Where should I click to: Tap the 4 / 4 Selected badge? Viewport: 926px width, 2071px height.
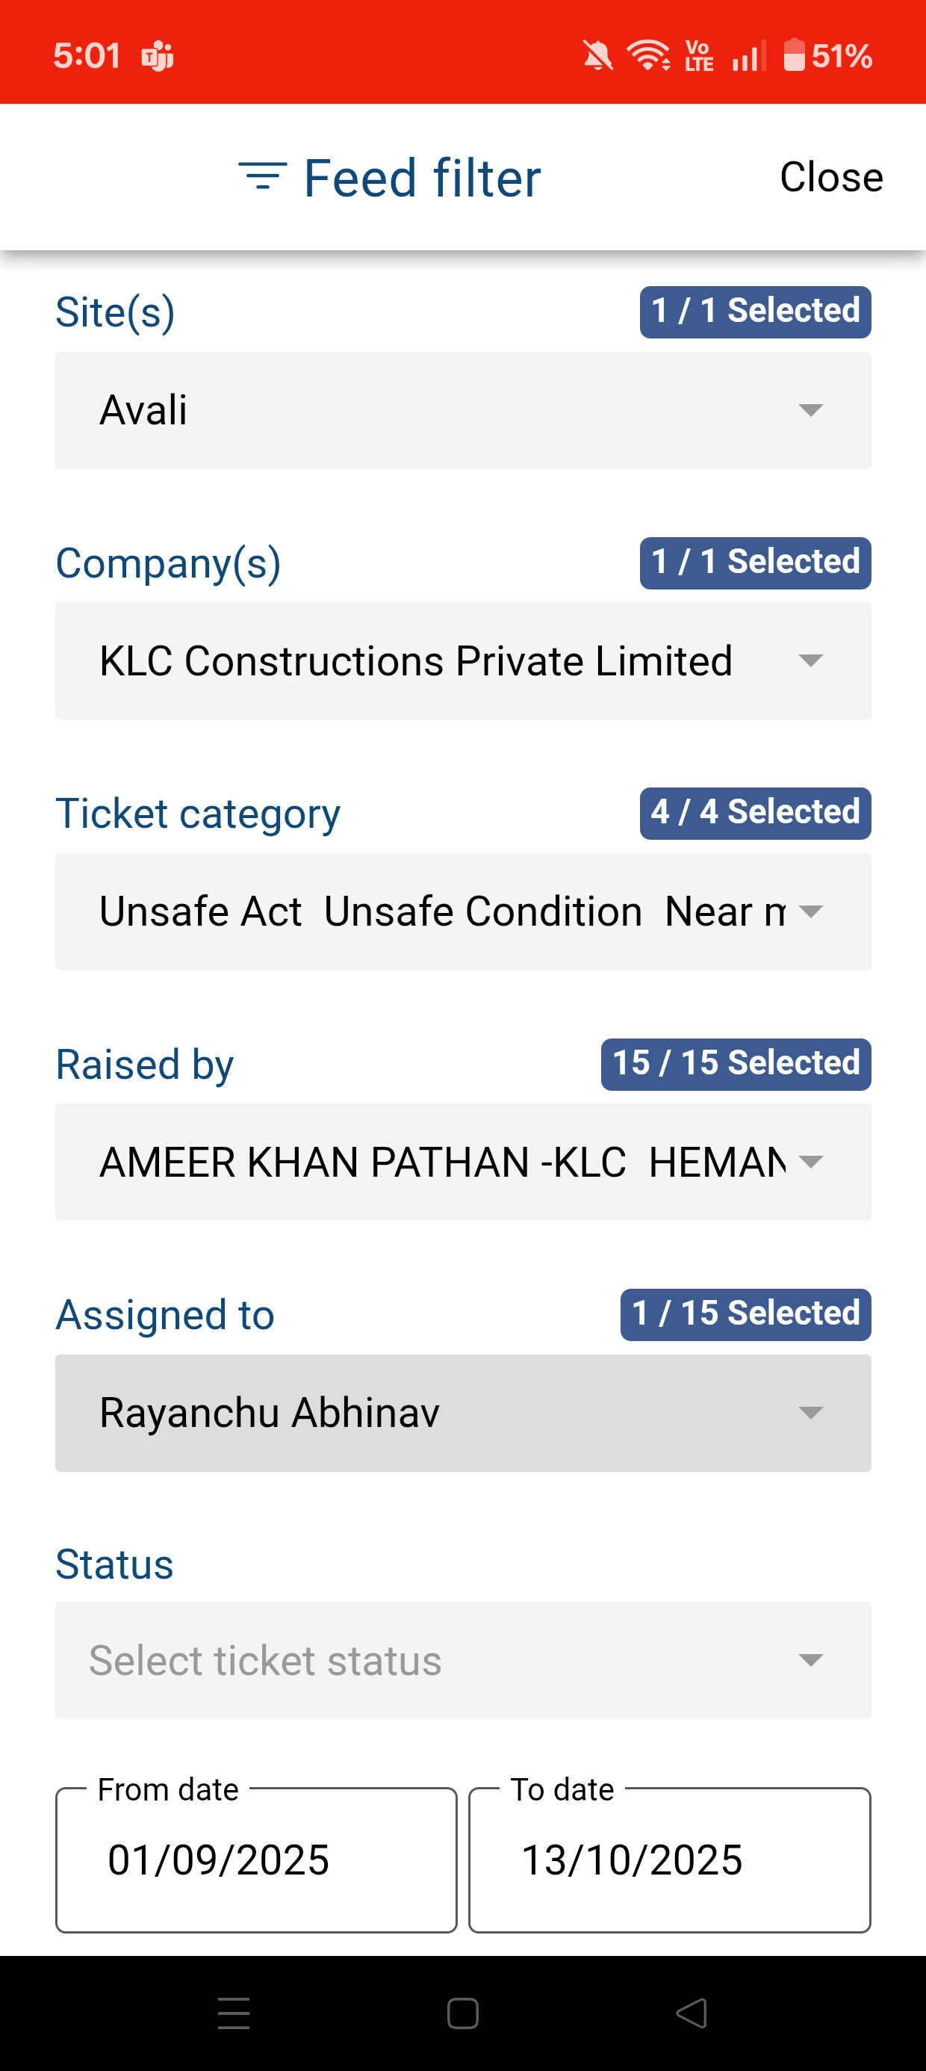coord(755,813)
